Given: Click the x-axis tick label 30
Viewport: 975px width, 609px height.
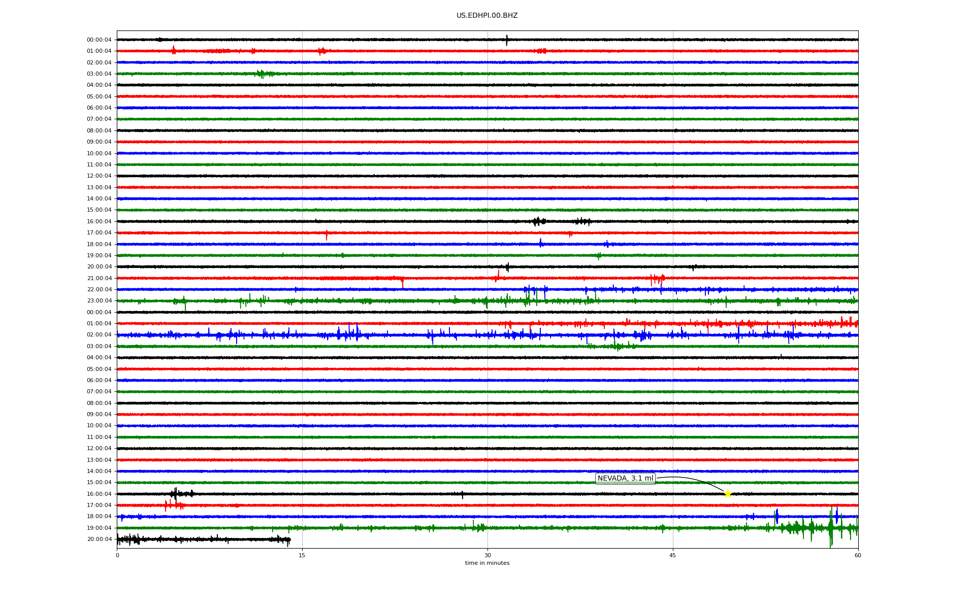Looking at the screenshot, I should 487,555.
